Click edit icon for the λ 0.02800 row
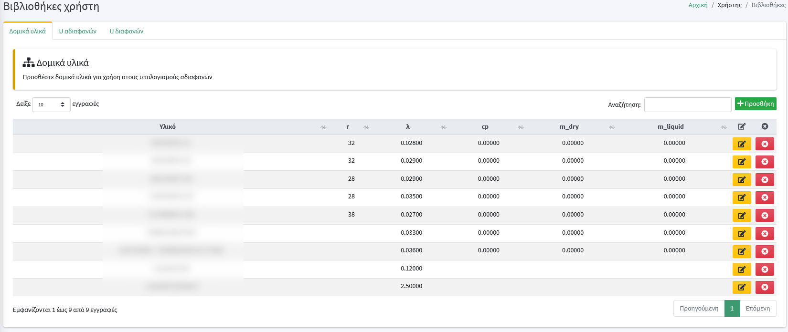This screenshot has width=788, height=332. (741, 144)
